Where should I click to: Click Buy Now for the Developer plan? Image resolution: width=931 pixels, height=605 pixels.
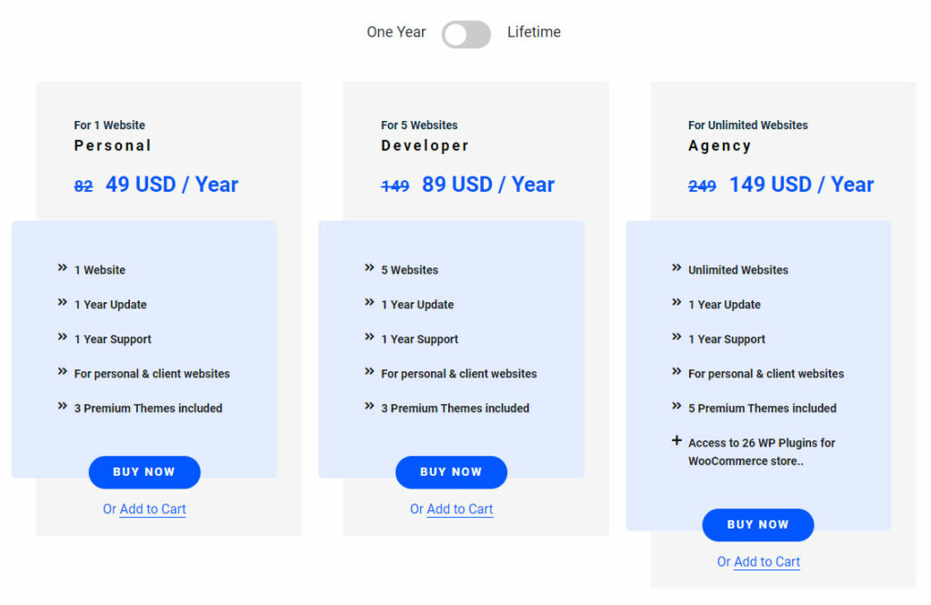point(451,472)
